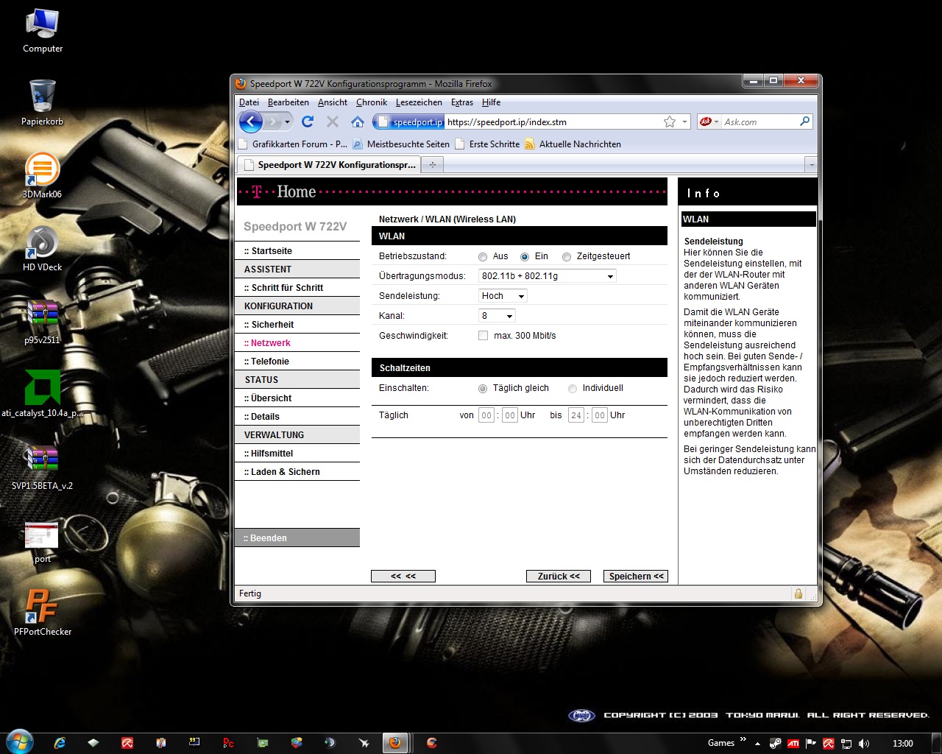
Task: Open the URL bar history dropdown arrow
Action: [x=685, y=121]
